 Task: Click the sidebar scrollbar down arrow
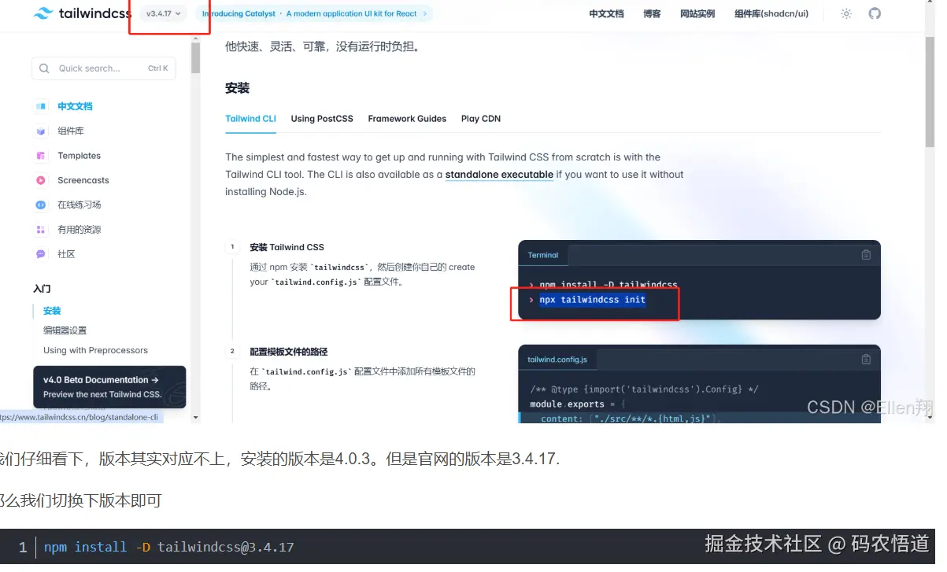(x=196, y=418)
